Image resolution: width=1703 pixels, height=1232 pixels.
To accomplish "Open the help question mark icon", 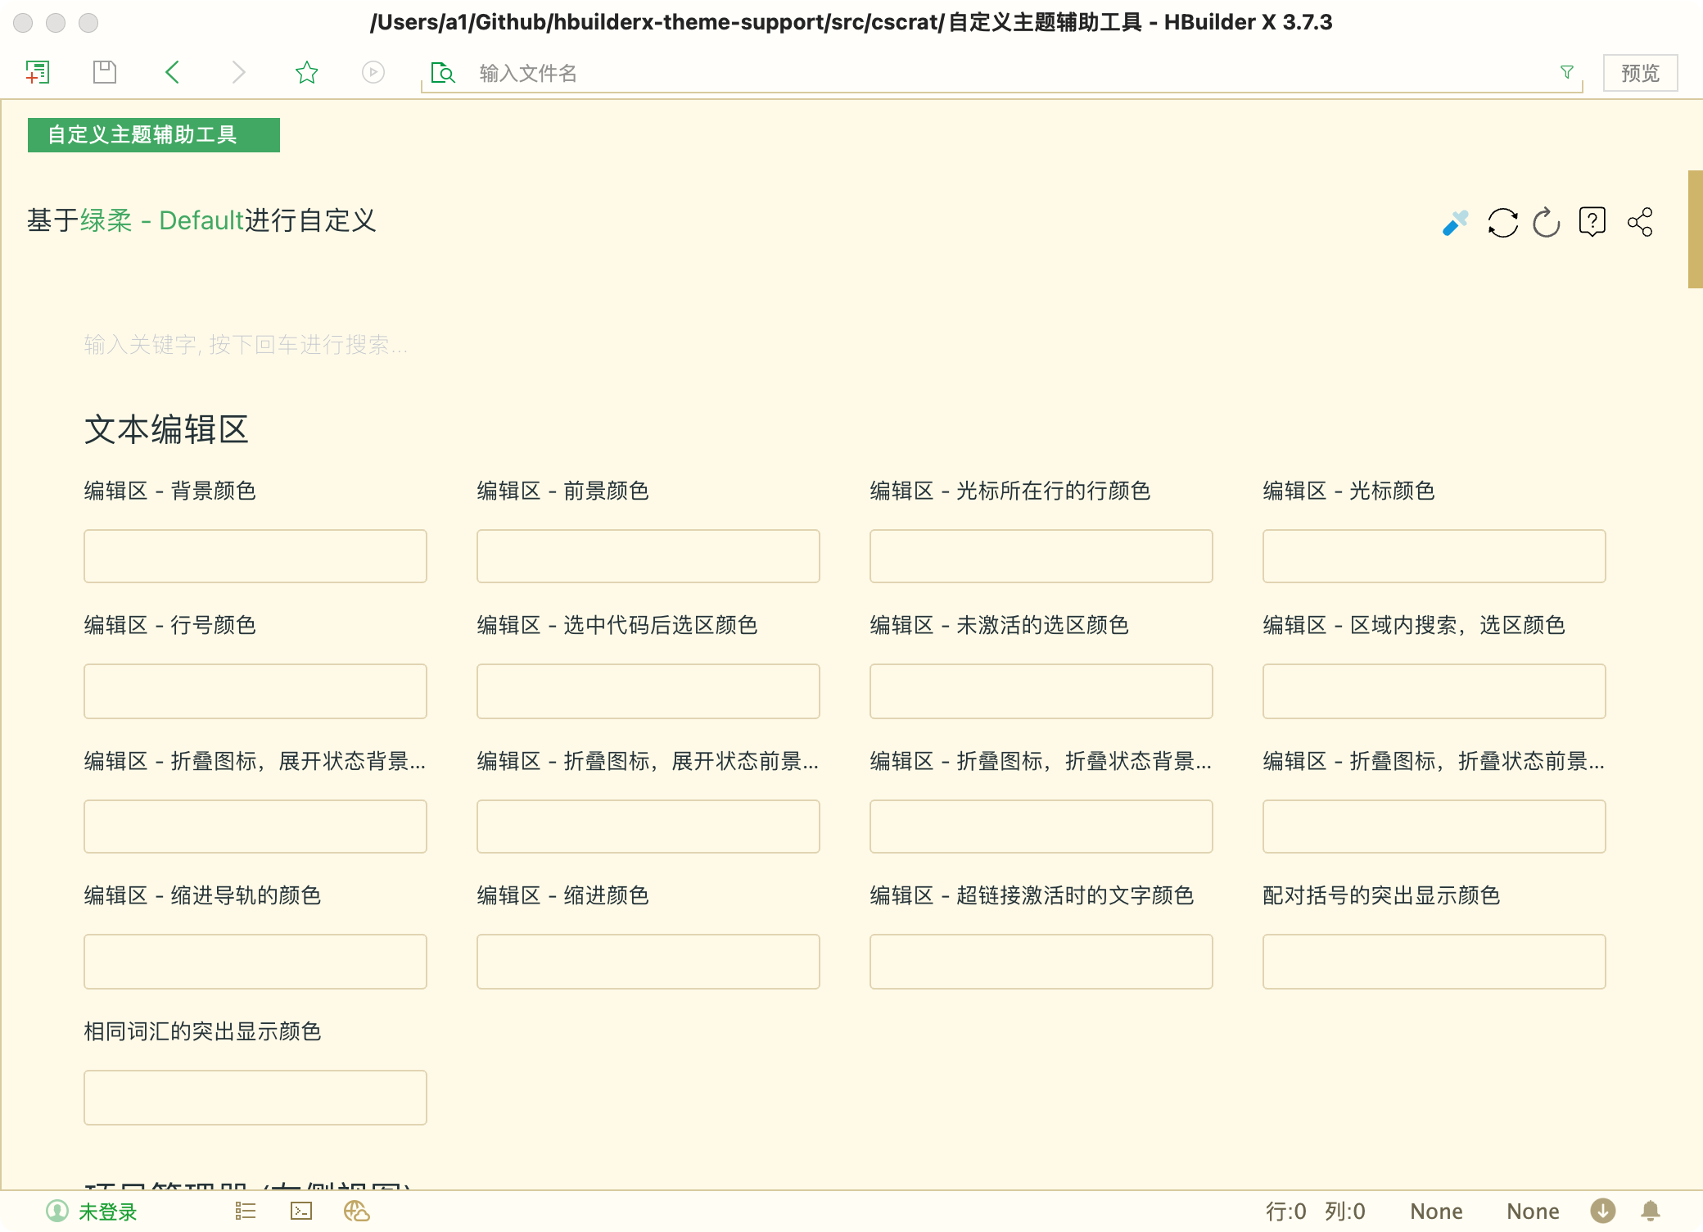I will pos(1592,222).
